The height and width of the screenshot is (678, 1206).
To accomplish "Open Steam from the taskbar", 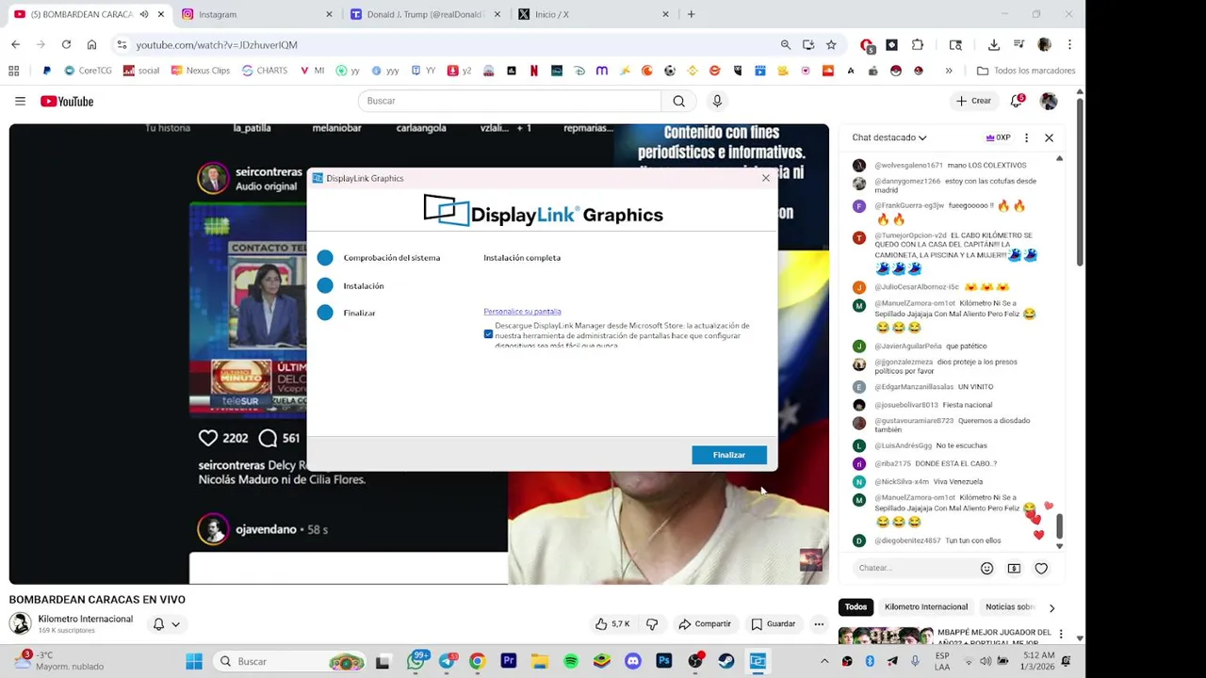I will pos(726,661).
